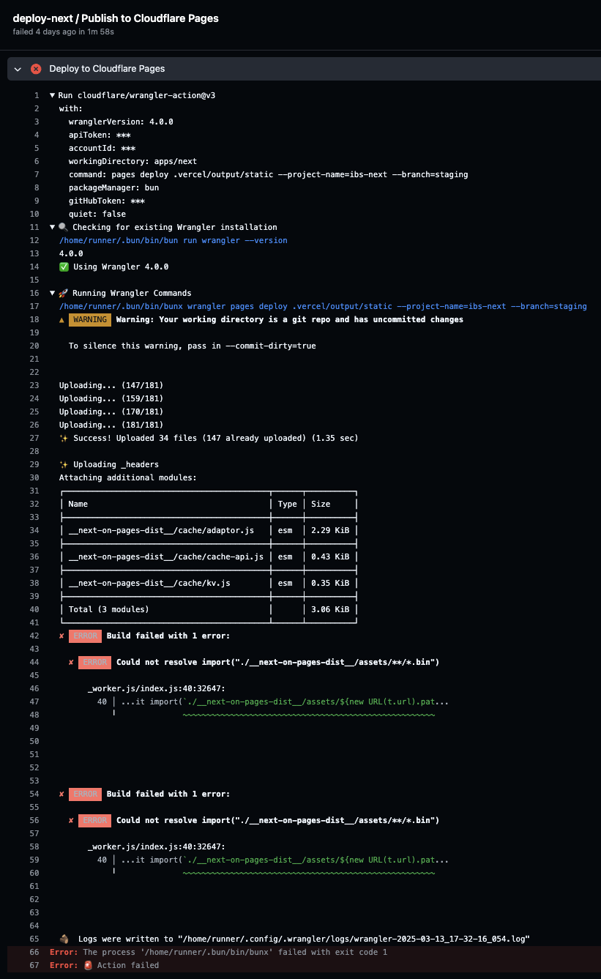
Task: Collapse the Checking for existing Wrangler installation group
Action: [x=51, y=227]
